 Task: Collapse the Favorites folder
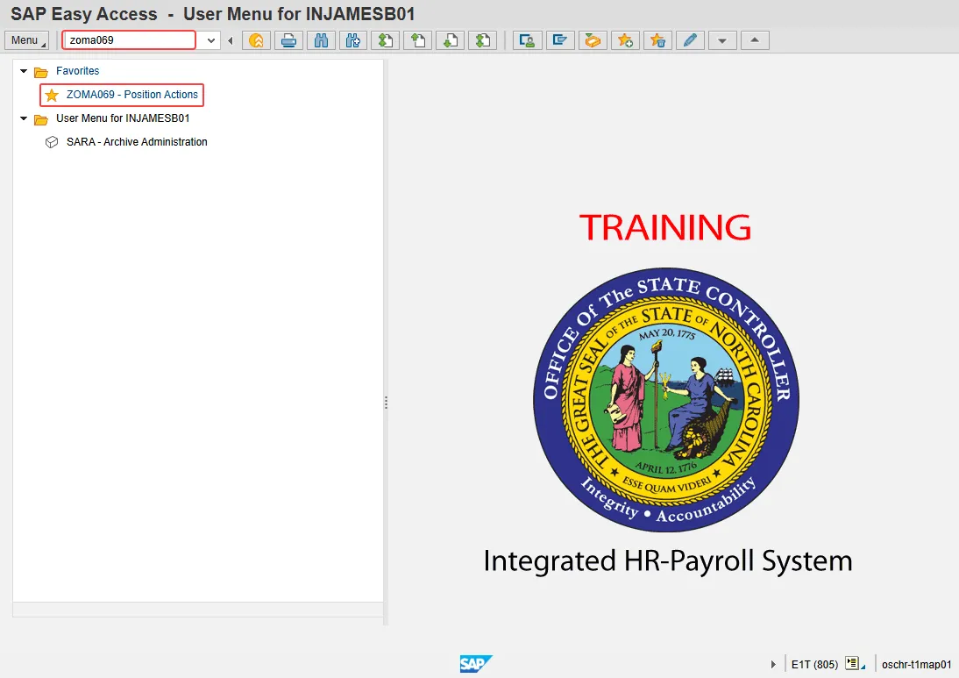pos(23,71)
